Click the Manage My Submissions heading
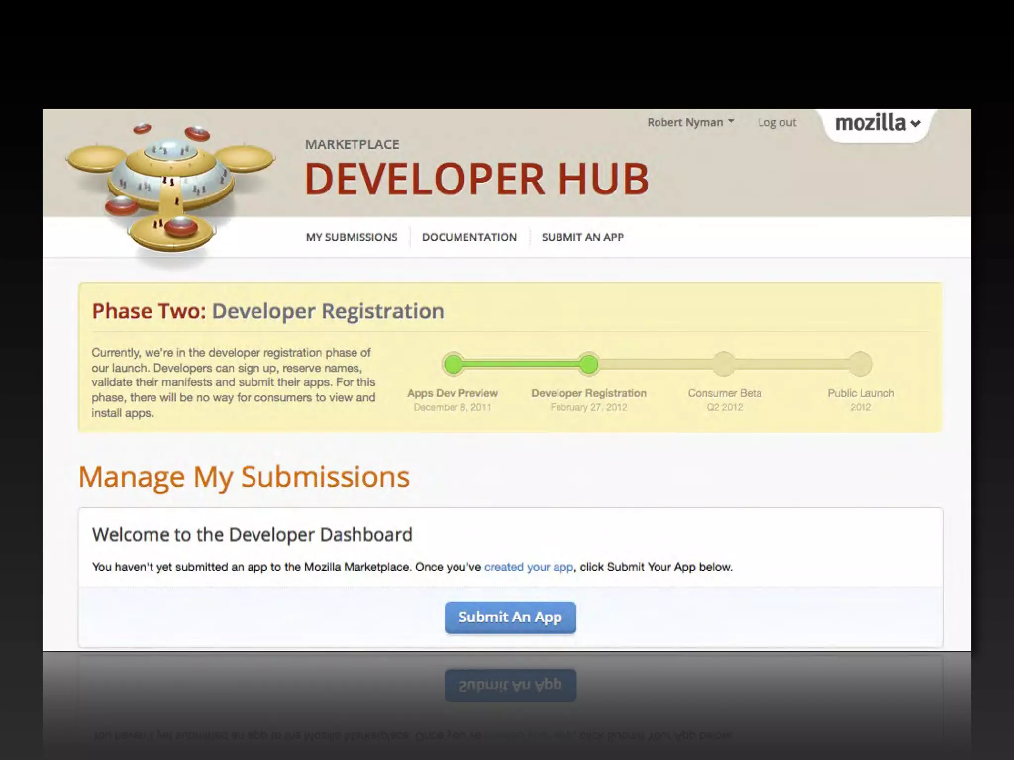 pos(244,477)
